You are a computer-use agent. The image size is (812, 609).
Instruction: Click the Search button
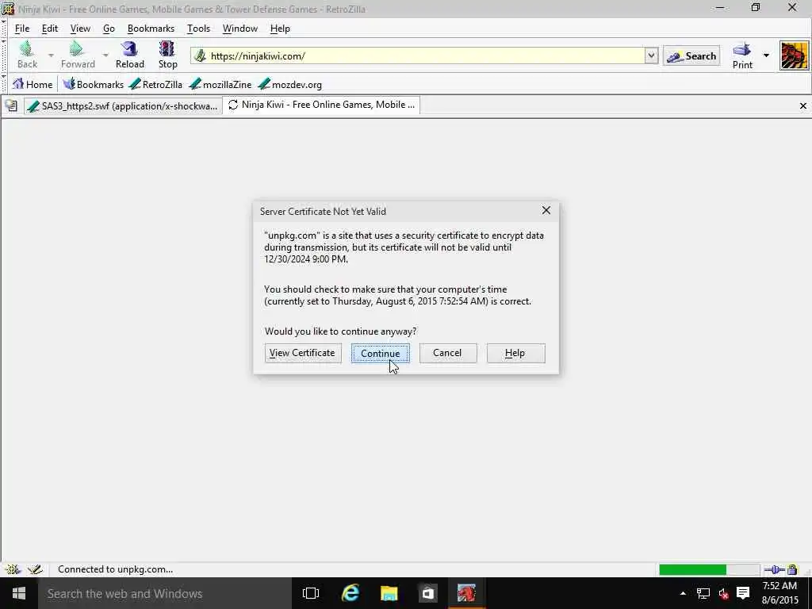[691, 56]
